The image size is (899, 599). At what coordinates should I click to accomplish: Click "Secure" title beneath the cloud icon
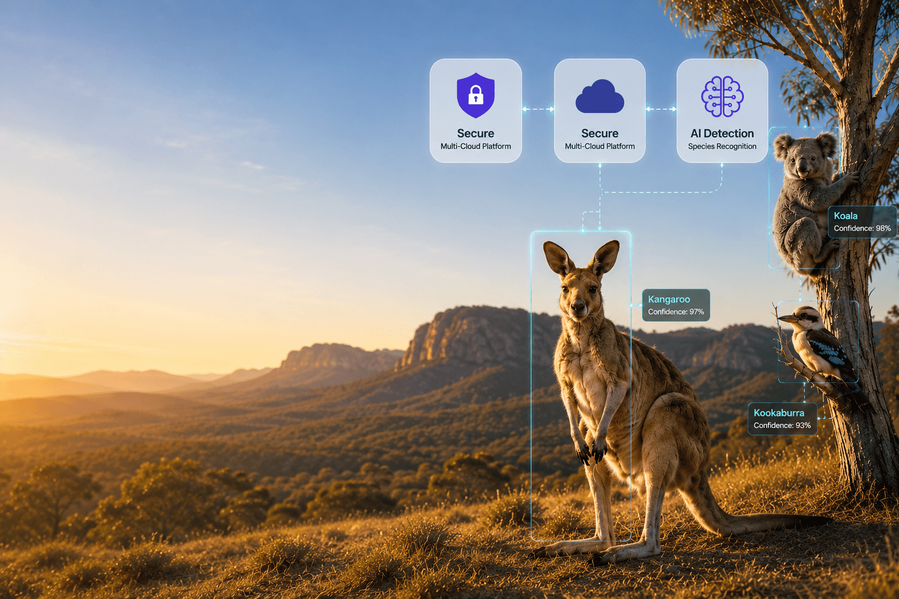pos(600,133)
